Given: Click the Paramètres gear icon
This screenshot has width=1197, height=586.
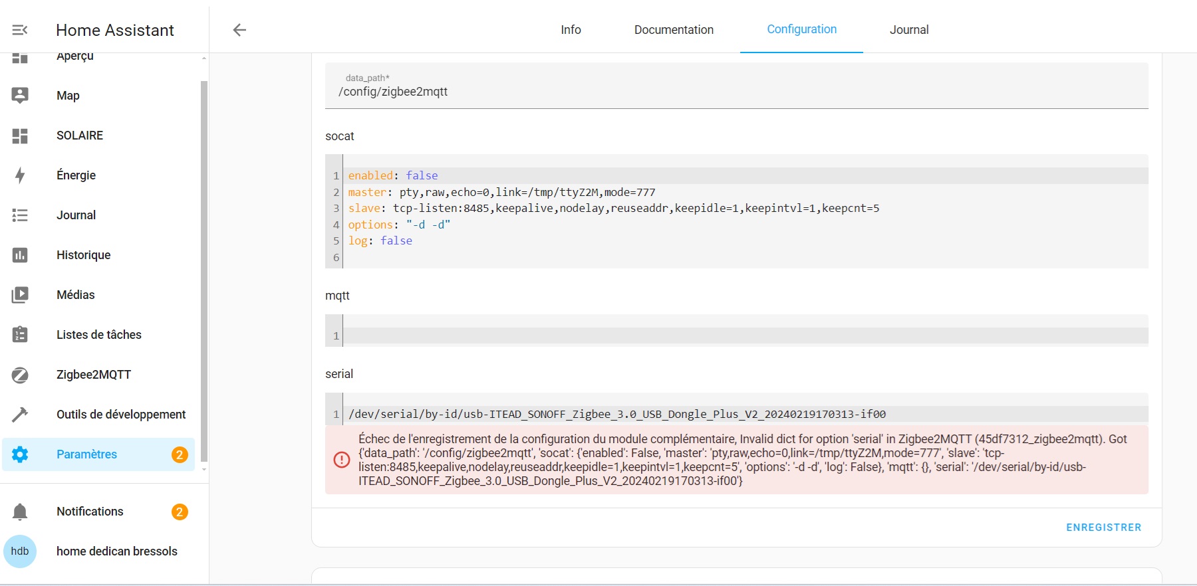Looking at the screenshot, I should point(20,454).
